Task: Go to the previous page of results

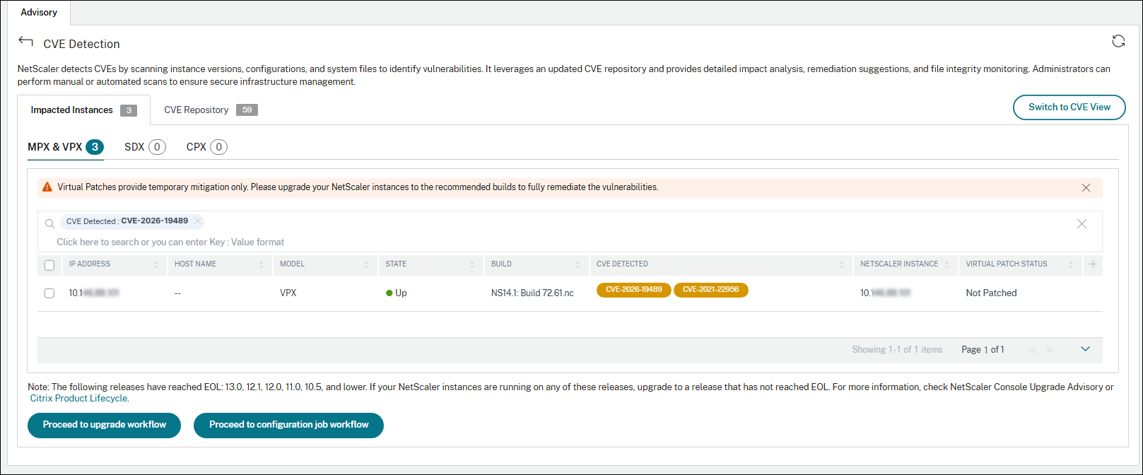Action: coord(1032,350)
